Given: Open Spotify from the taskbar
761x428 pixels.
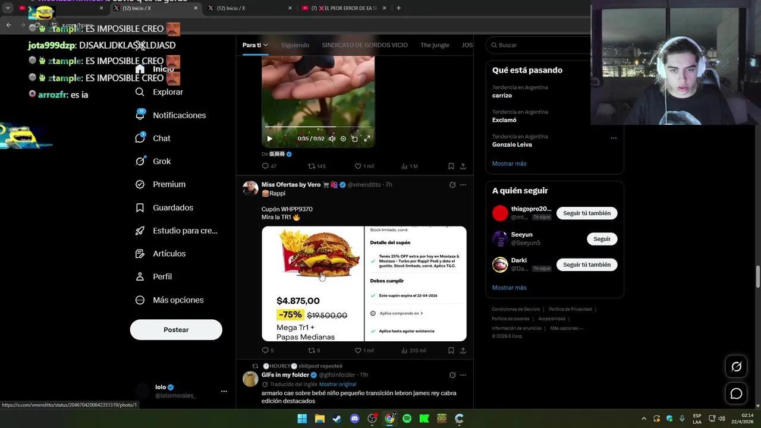Looking at the screenshot, I should click(x=407, y=418).
